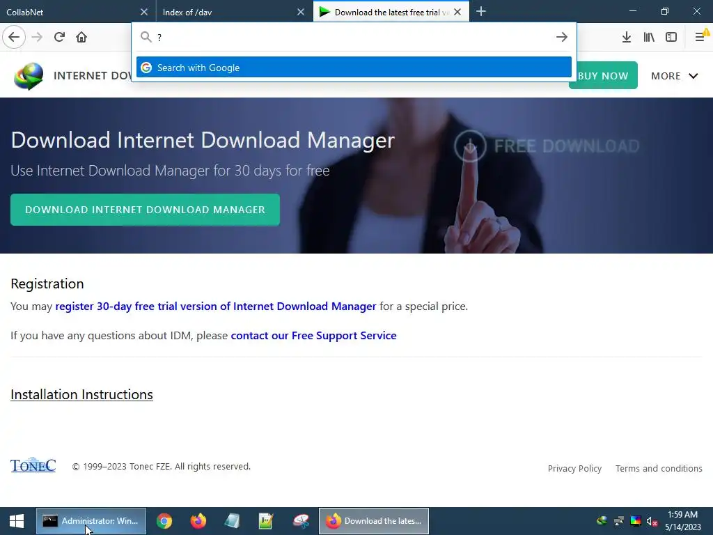Click the colorful display tray icon
This screenshot has height=535, width=713.
coord(636,521)
